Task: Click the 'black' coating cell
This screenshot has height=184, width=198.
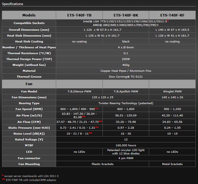Action: click(126, 41)
